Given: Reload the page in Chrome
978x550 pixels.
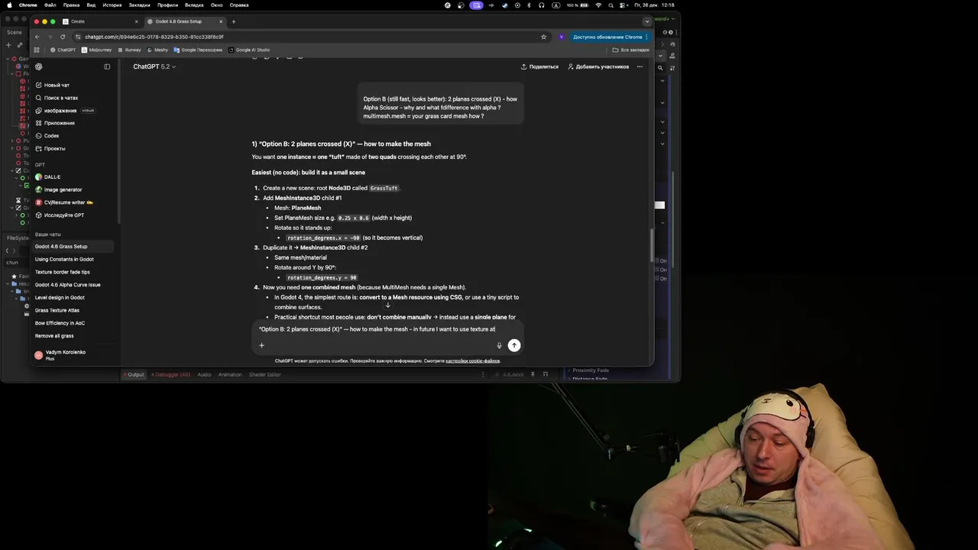Looking at the screenshot, I should [x=63, y=37].
